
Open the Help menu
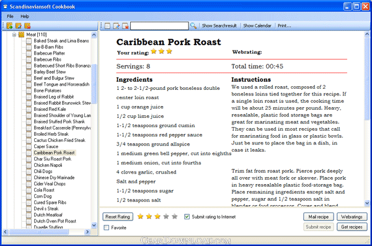pos(25,16)
